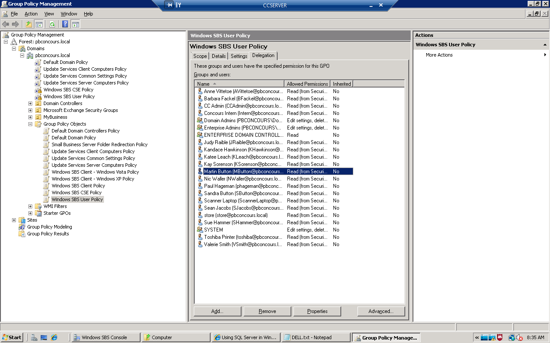Switch to the Settings tab
Viewport: 550px width, 343px height.
(x=238, y=56)
